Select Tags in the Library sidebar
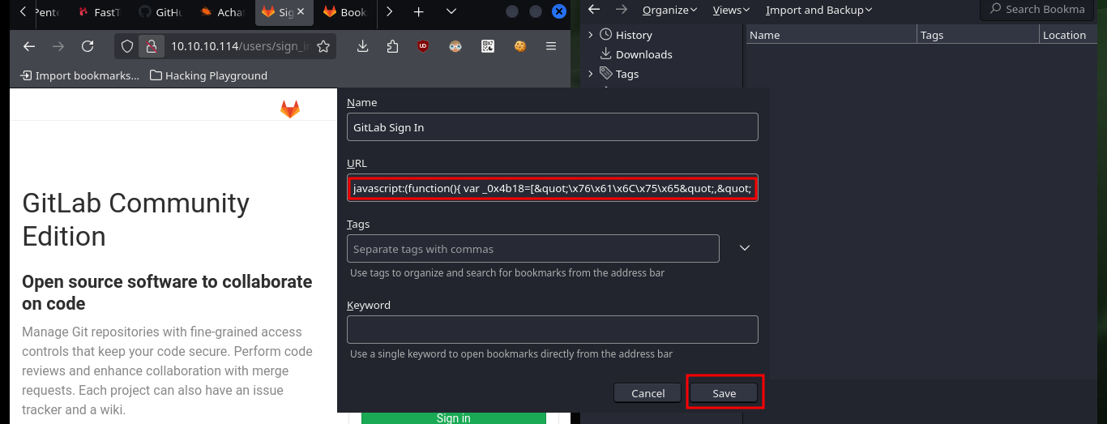1107x424 pixels. tap(627, 74)
